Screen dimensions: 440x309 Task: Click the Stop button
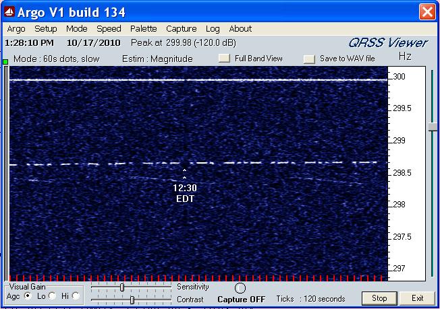379,298
